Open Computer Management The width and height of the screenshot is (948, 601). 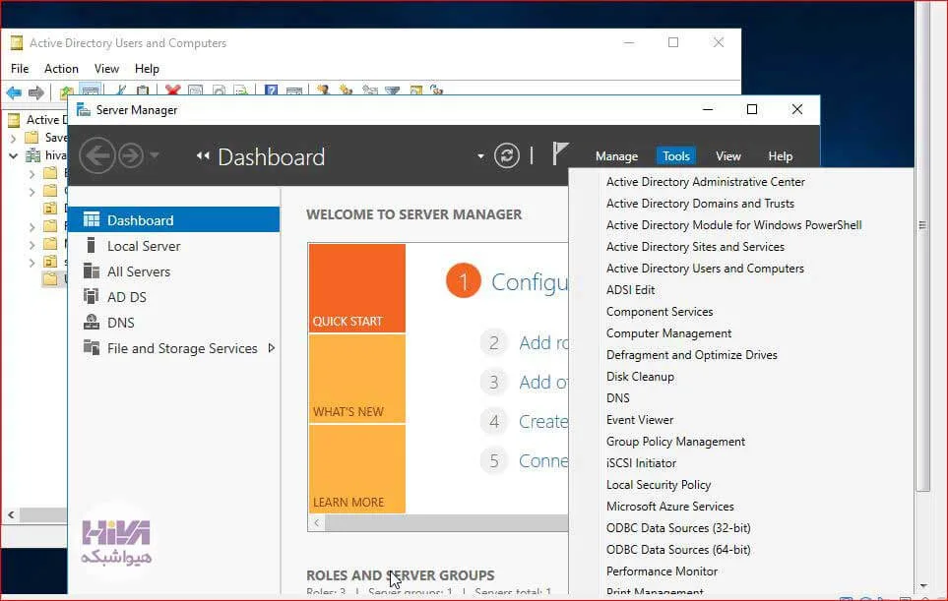[x=668, y=333]
